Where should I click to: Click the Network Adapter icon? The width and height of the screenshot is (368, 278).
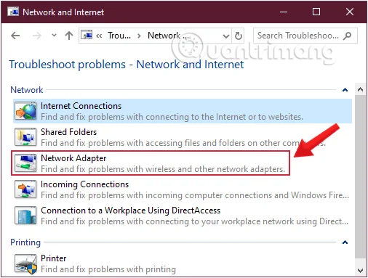coord(25,163)
